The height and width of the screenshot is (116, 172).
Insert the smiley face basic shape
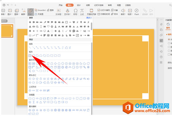click(77, 67)
